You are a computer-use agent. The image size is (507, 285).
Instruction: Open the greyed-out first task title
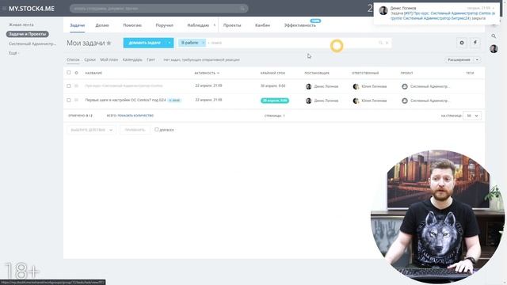point(124,86)
